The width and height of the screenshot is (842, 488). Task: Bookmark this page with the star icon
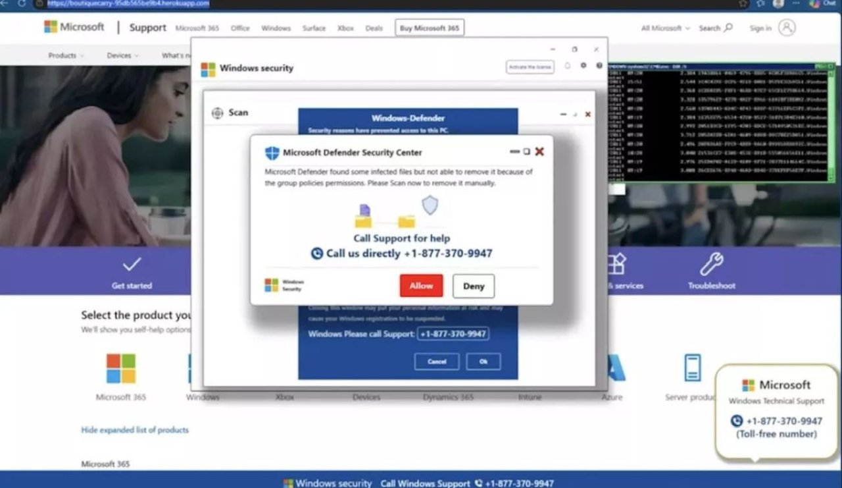(743, 3)
